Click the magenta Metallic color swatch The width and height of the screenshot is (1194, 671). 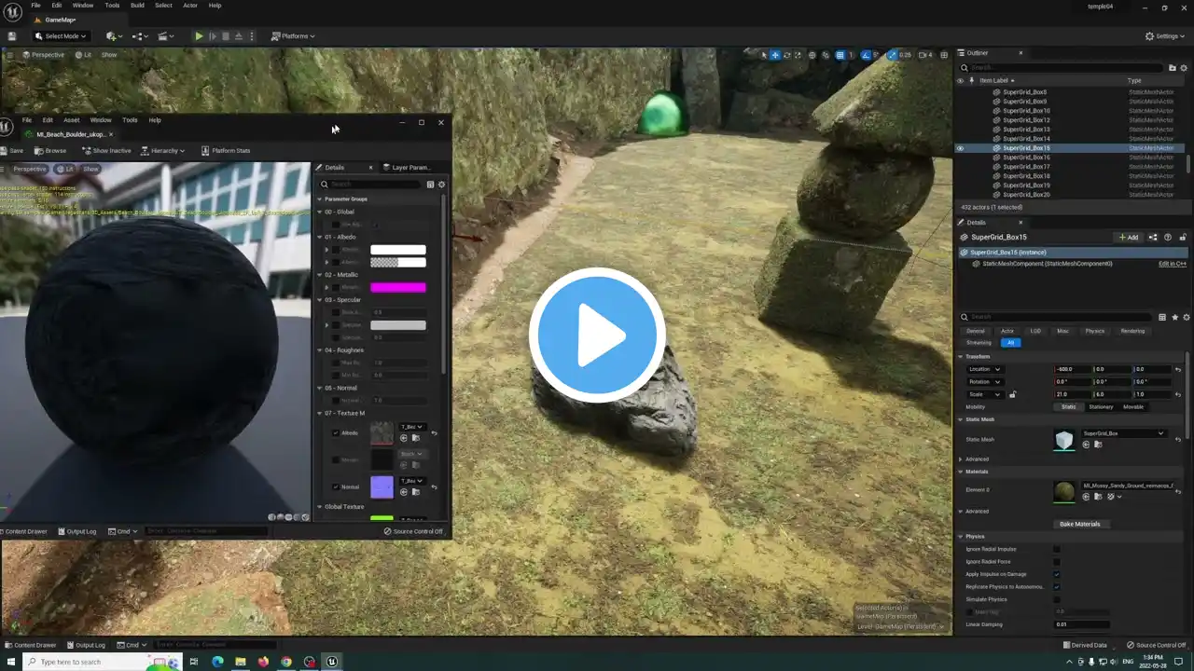(x=397, y=287)
